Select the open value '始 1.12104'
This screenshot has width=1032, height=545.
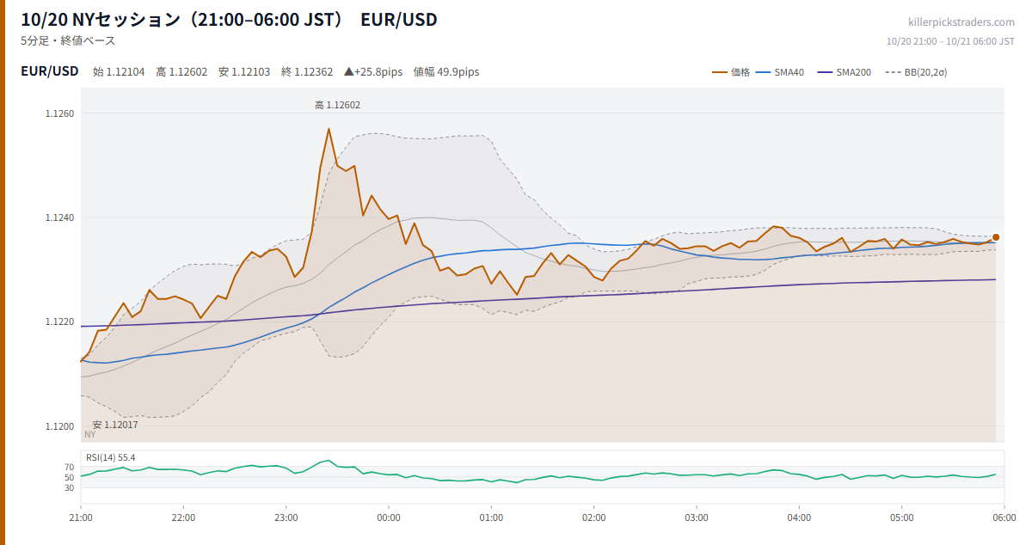pyautogui.click(x=119, y=72)
